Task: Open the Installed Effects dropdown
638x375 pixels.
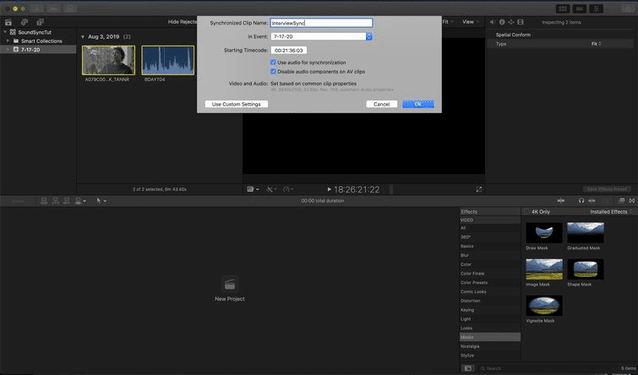Action: pyautogui.click(x=611, y=211)
